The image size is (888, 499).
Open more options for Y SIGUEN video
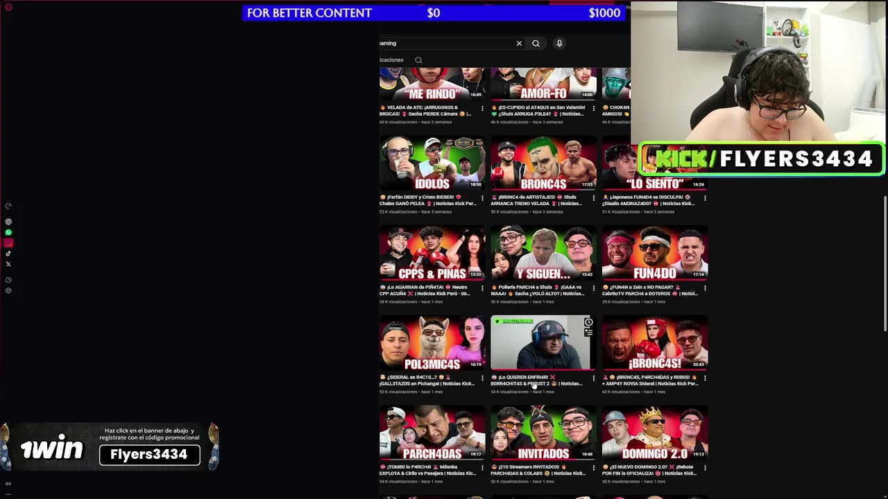(x=593, y=288)
